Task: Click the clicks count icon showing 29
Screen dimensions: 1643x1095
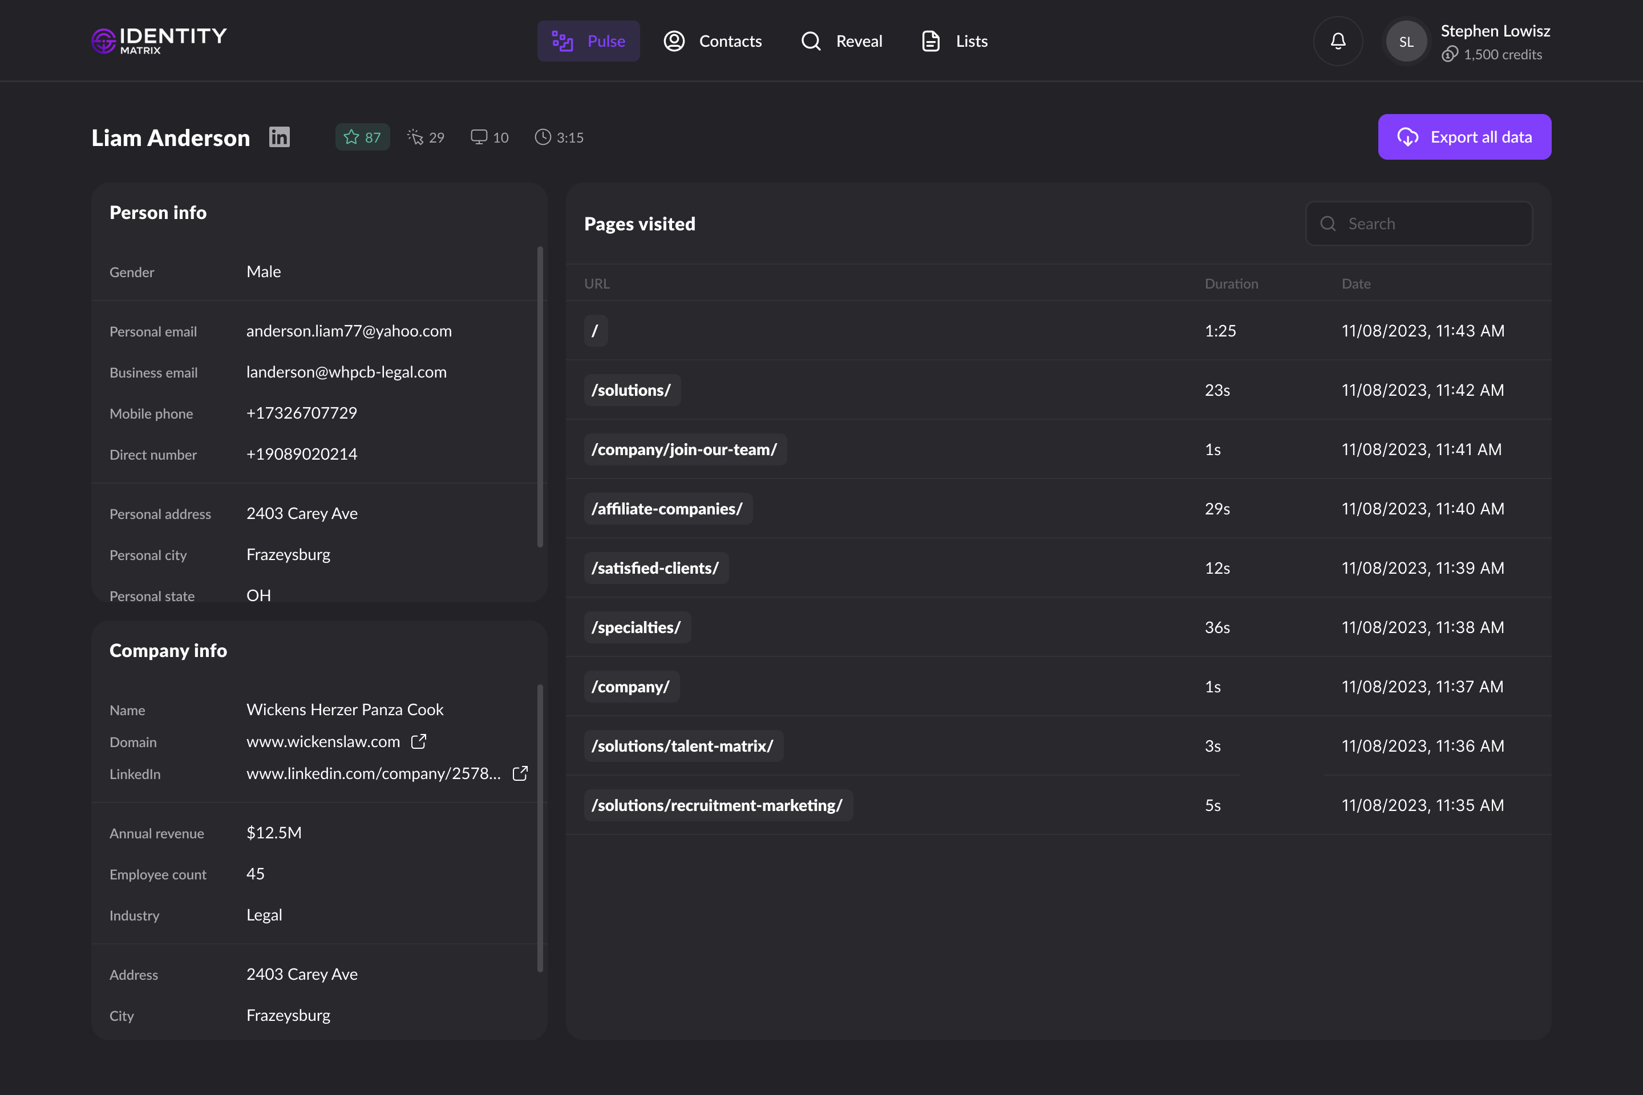Action: 426,137
